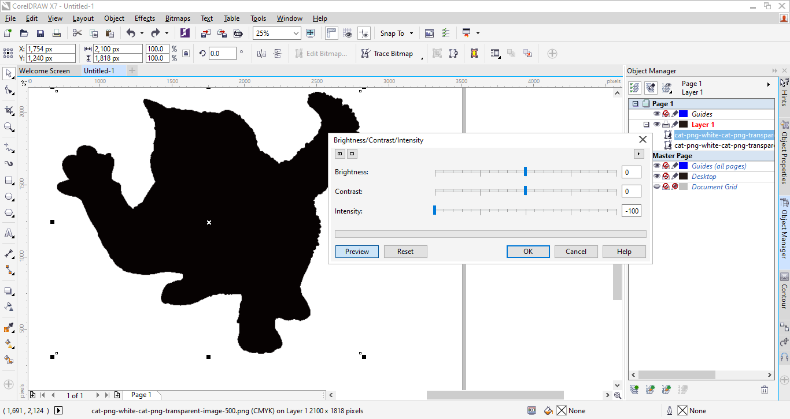
Task: Toggle visibility of Document Grid
Action: point(657,187)
